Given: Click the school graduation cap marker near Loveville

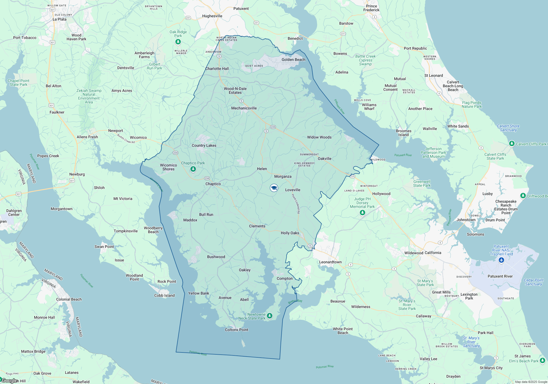Looking at the screenshot, I should pos(274,188).
